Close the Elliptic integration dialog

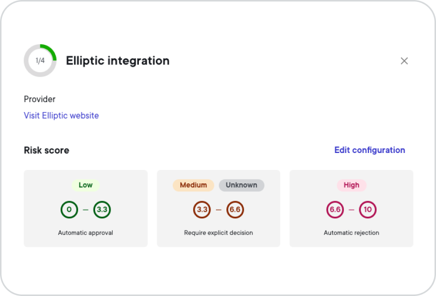pos(404,61)
